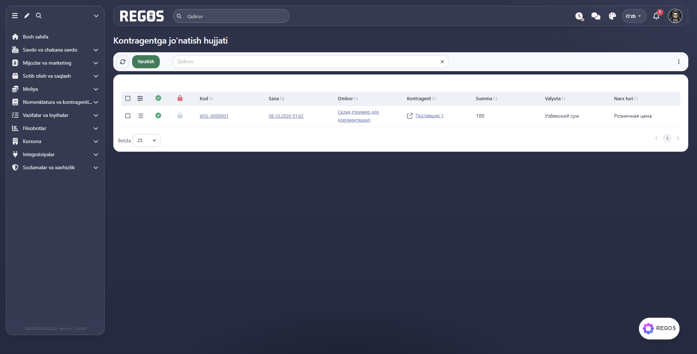Toggle the hamburger menu in sidebar
Viewport: 697px width, 354px height.
[15, 16]
